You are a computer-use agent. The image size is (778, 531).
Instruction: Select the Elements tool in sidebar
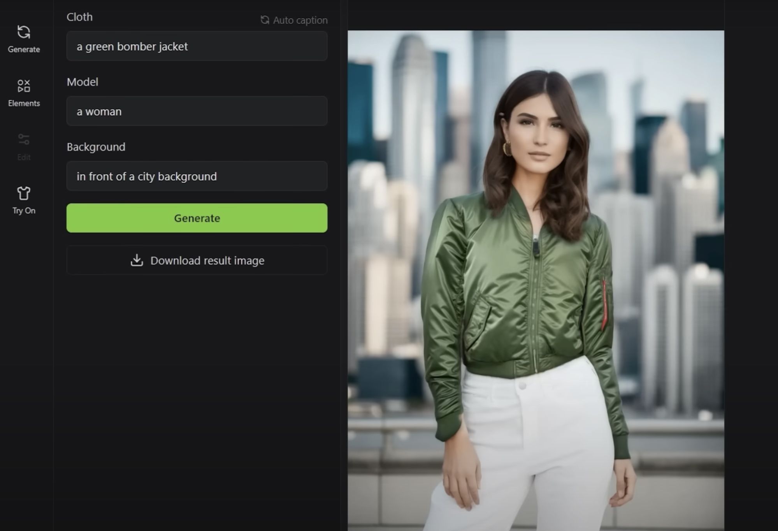[24, 92]
